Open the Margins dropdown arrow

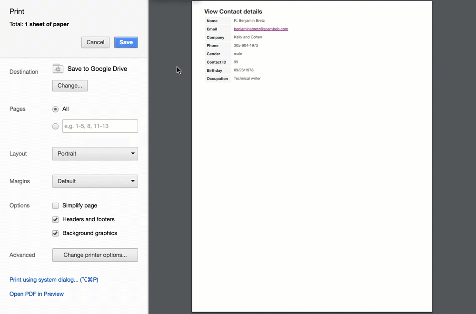click(133, 181)
